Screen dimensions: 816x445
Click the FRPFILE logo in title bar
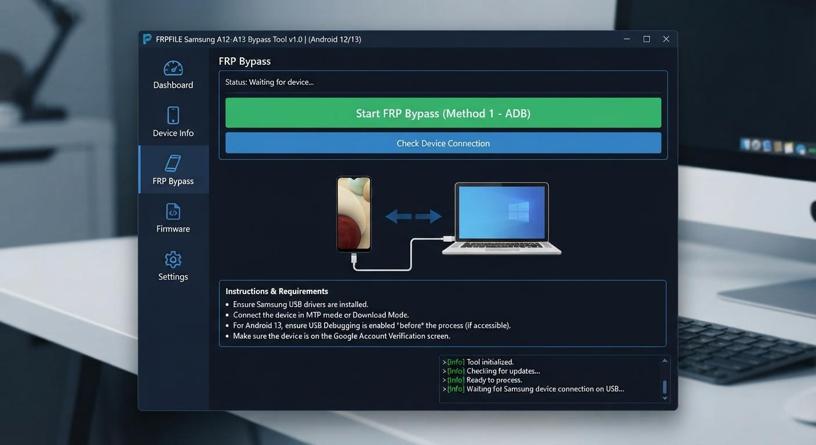(x=147, y=39)
